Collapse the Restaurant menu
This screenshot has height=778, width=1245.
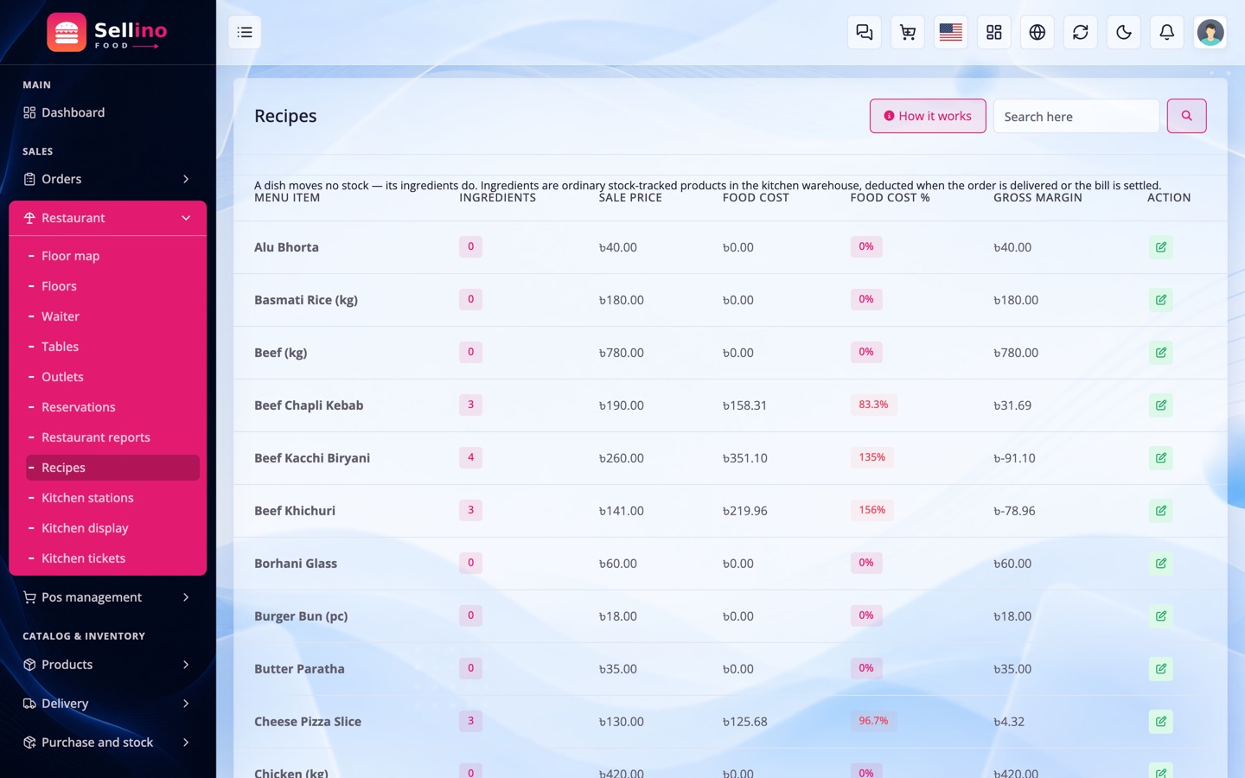coord(108,218)
